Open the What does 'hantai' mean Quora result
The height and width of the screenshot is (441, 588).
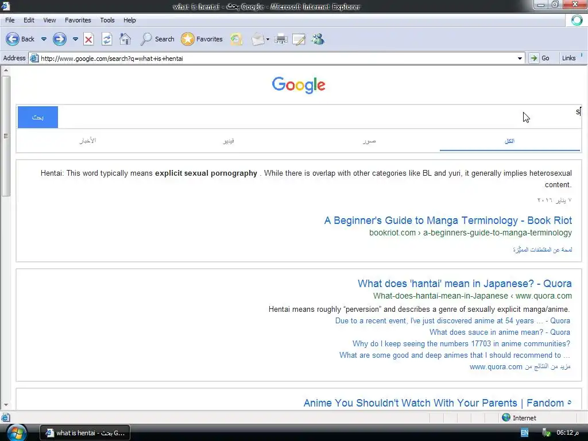tap(465, 284)
